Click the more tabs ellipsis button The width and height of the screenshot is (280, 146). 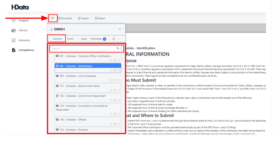[119, 39]
